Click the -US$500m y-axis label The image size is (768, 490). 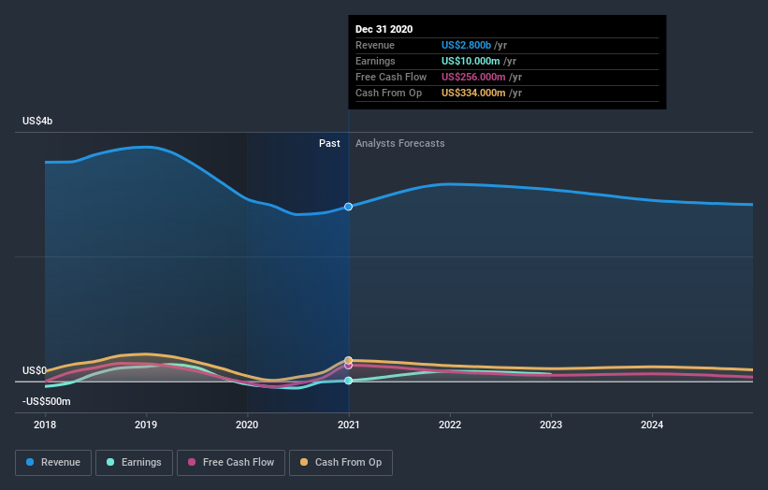click(47, 401)
